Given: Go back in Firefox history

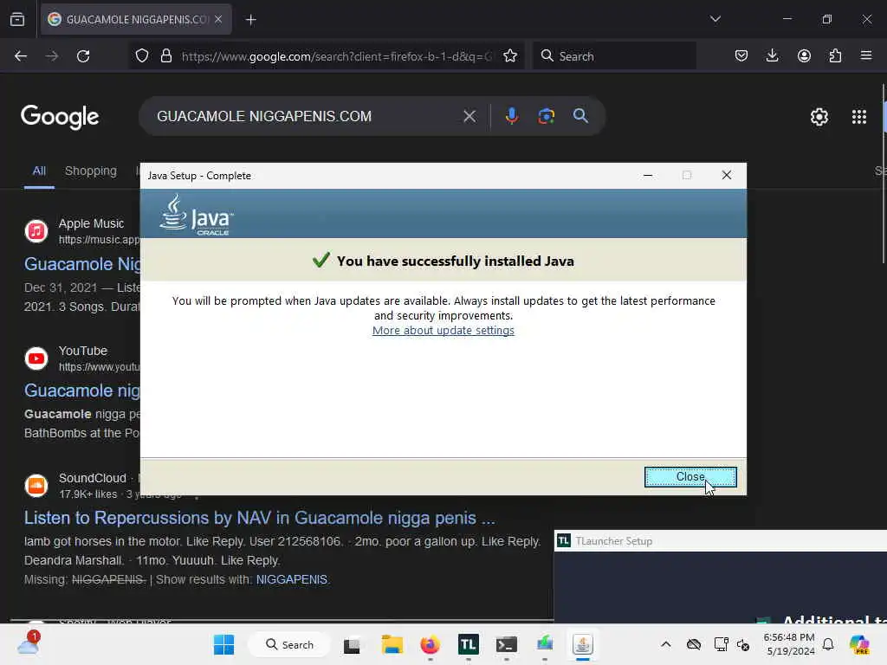Looking at the screenshot, I should [x=21, y=56].
